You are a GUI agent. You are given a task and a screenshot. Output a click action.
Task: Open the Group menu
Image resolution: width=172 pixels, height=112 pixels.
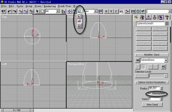click(29, 6)
